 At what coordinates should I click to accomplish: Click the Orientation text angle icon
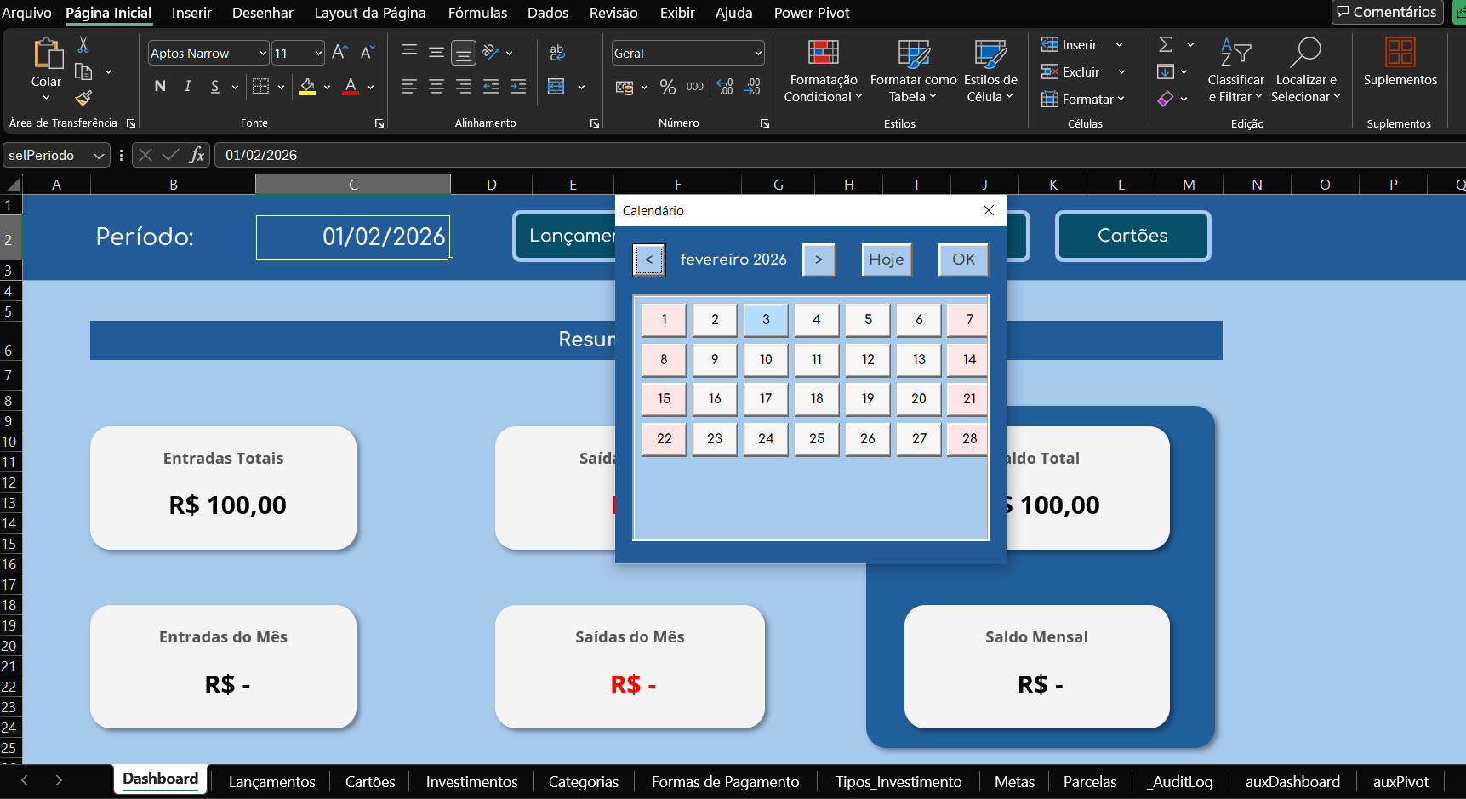(491, 53)
